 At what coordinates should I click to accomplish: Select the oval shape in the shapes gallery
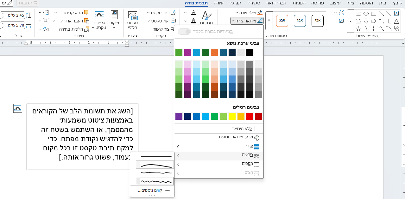(x=366, y=14)
